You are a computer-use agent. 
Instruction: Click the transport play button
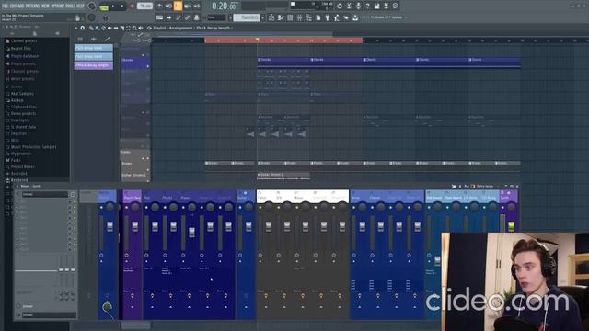pos(113,6)
